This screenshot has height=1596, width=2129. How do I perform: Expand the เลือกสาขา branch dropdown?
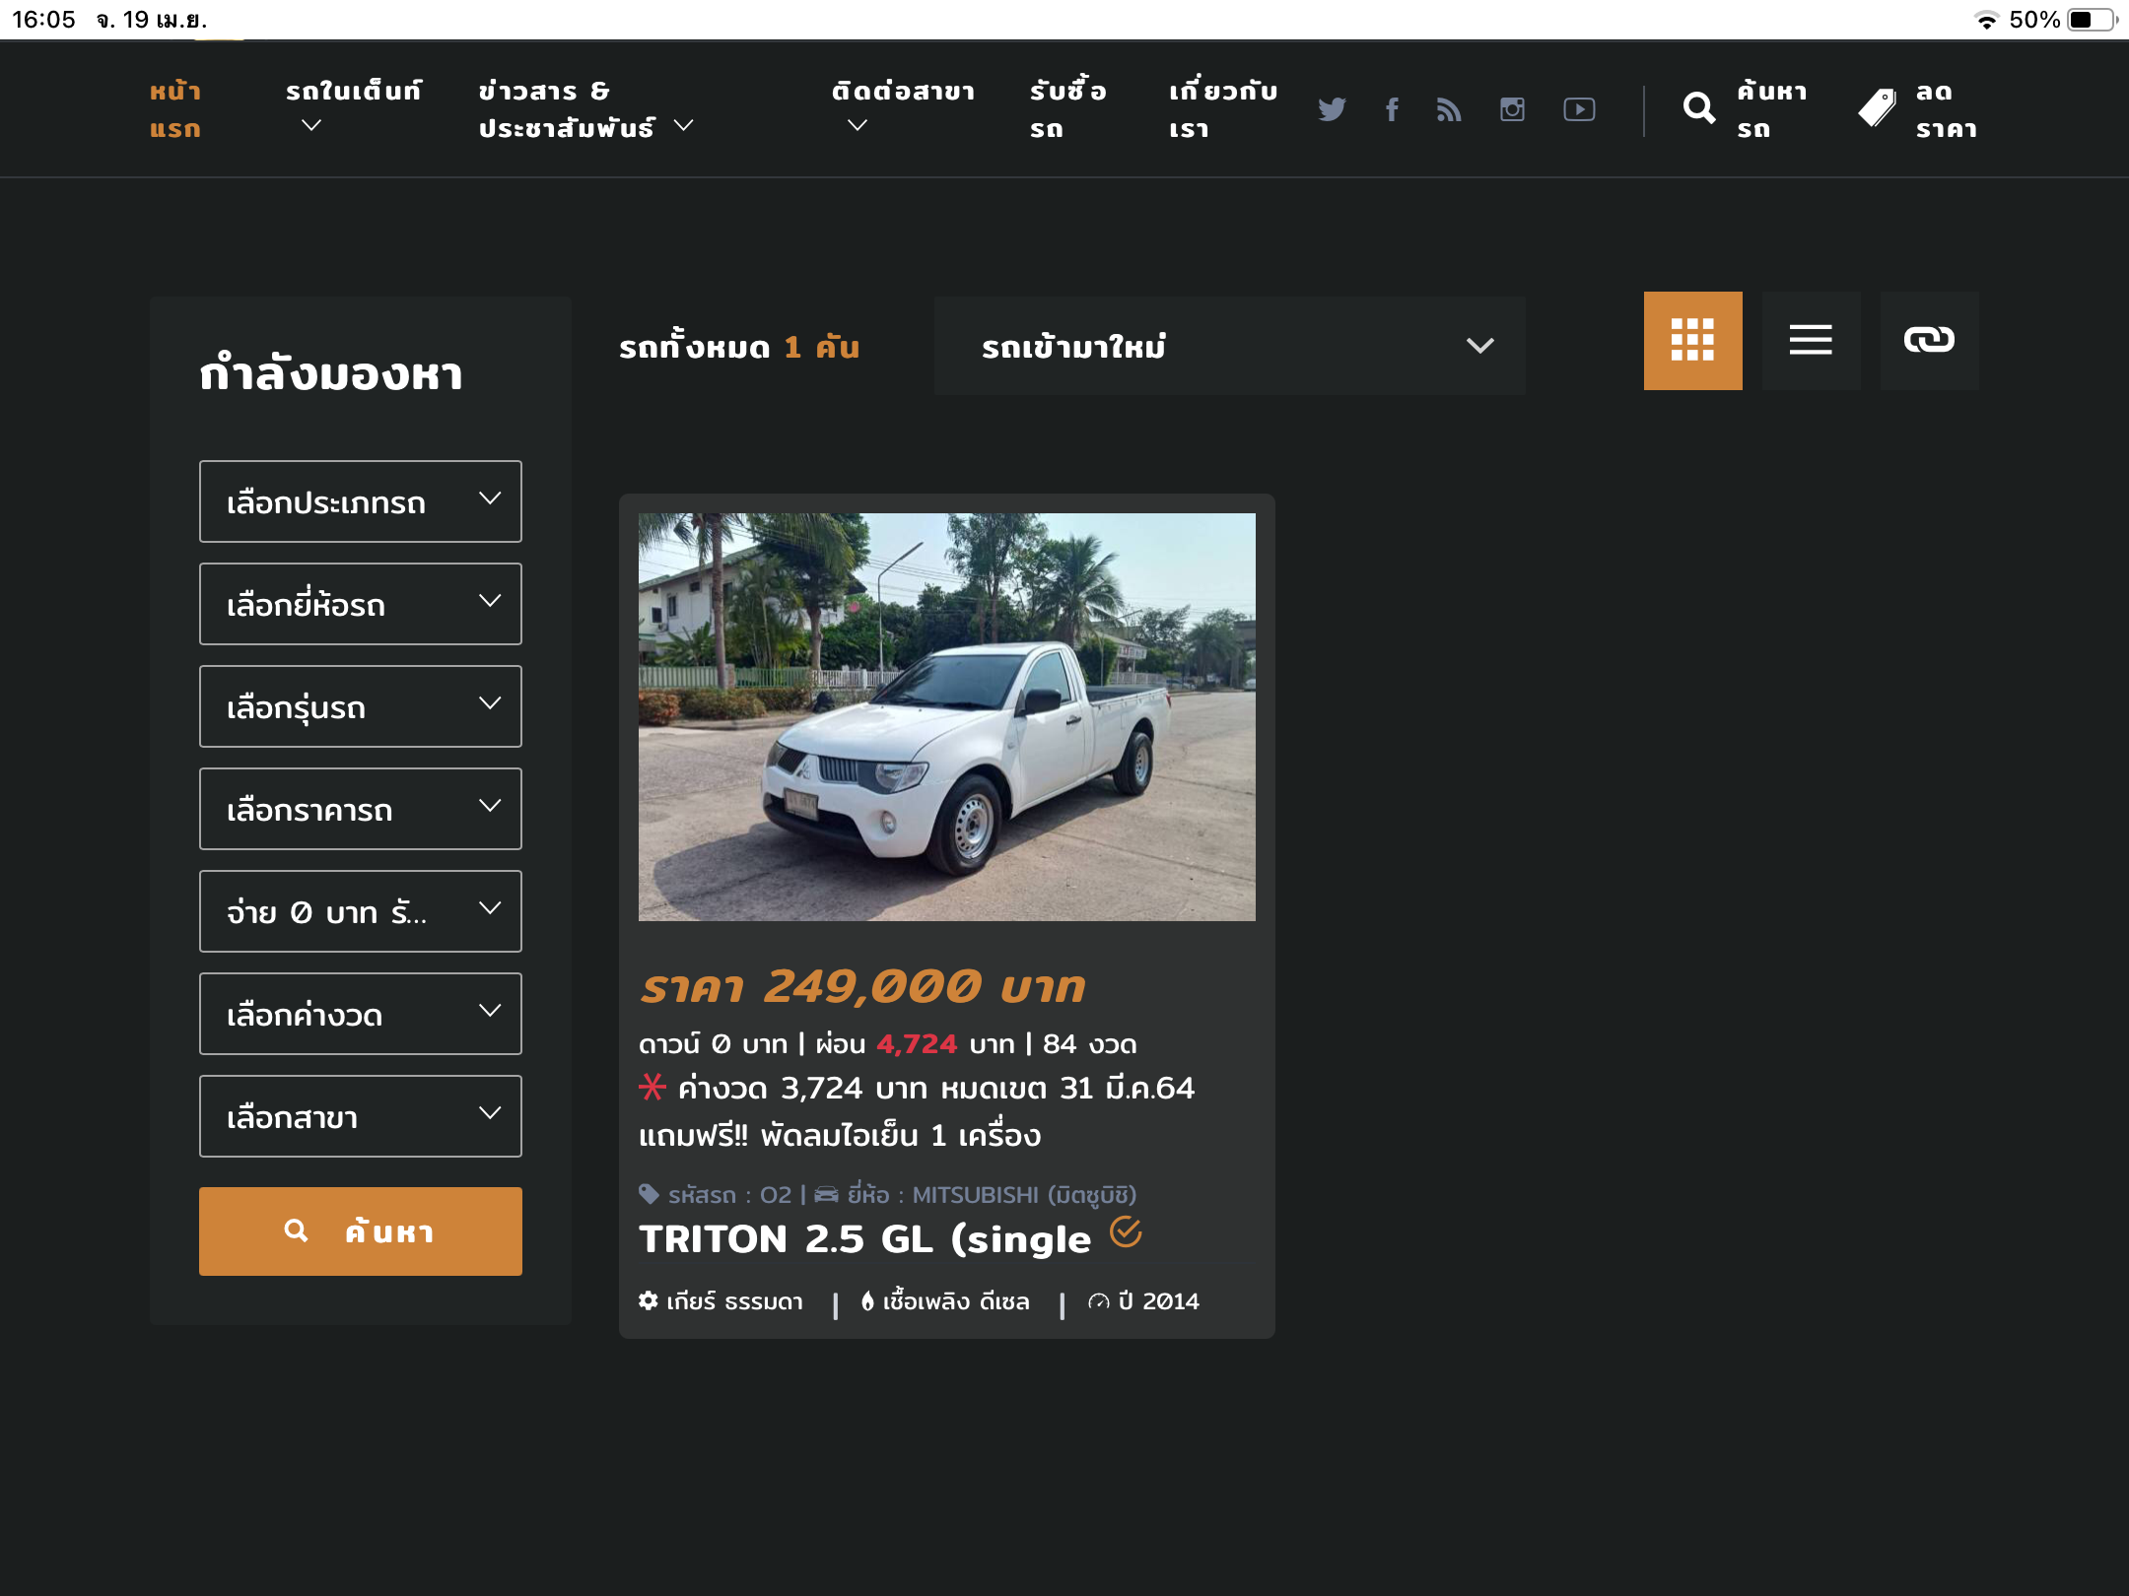click(x=361, y=1116)
